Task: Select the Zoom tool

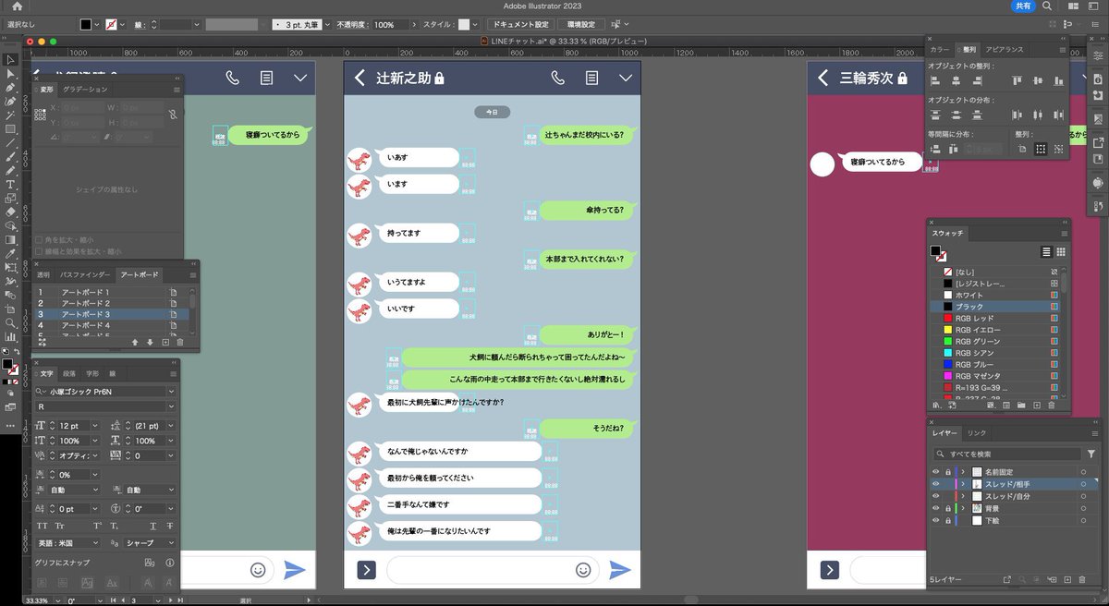Action: tap(10, 323)
